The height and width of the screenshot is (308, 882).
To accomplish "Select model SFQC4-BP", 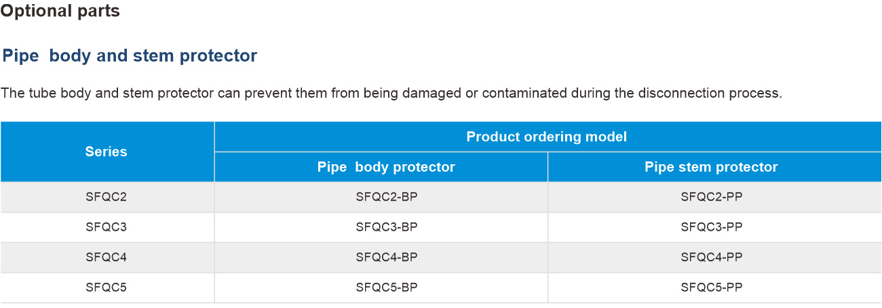I will [x=387, y=257].
